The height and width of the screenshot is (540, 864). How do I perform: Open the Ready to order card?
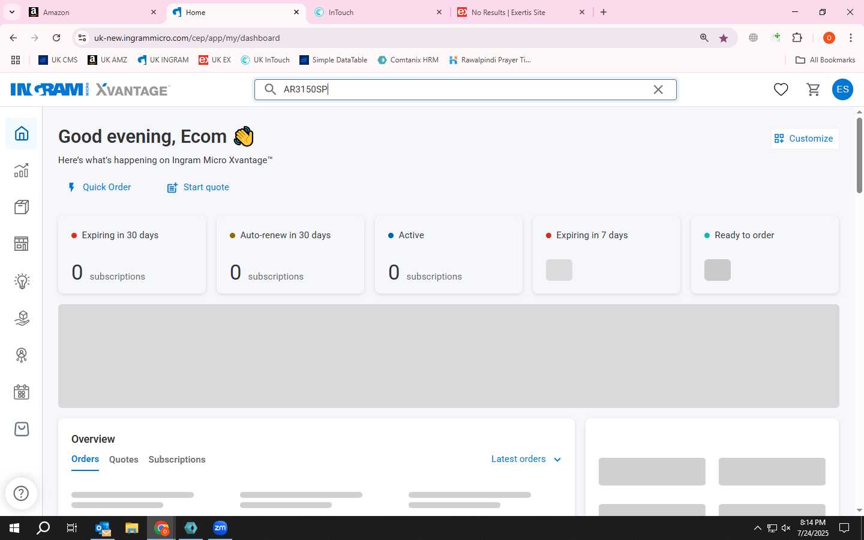coord(765,255)
